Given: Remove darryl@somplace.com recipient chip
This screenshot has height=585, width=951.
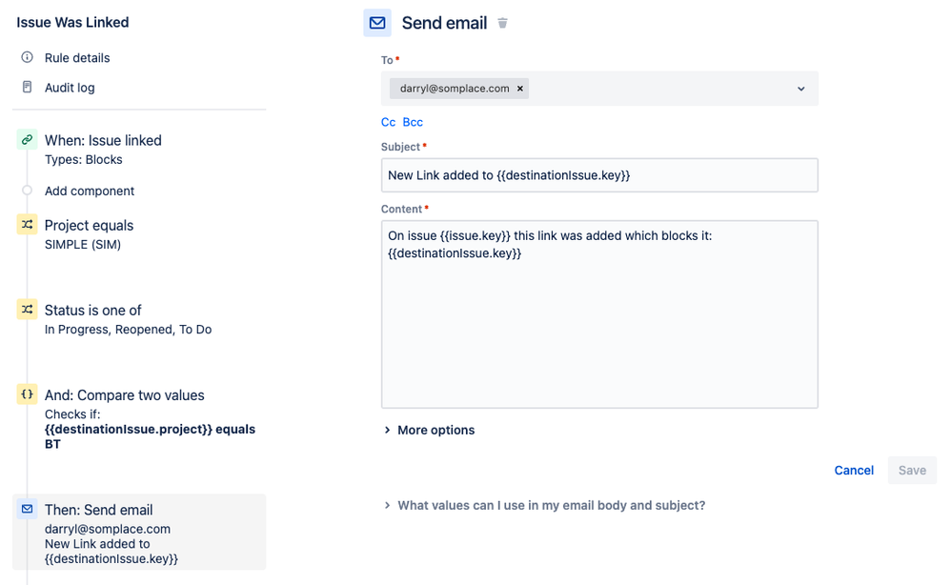Looking at the screenshot, I should [x=520, y=89].
